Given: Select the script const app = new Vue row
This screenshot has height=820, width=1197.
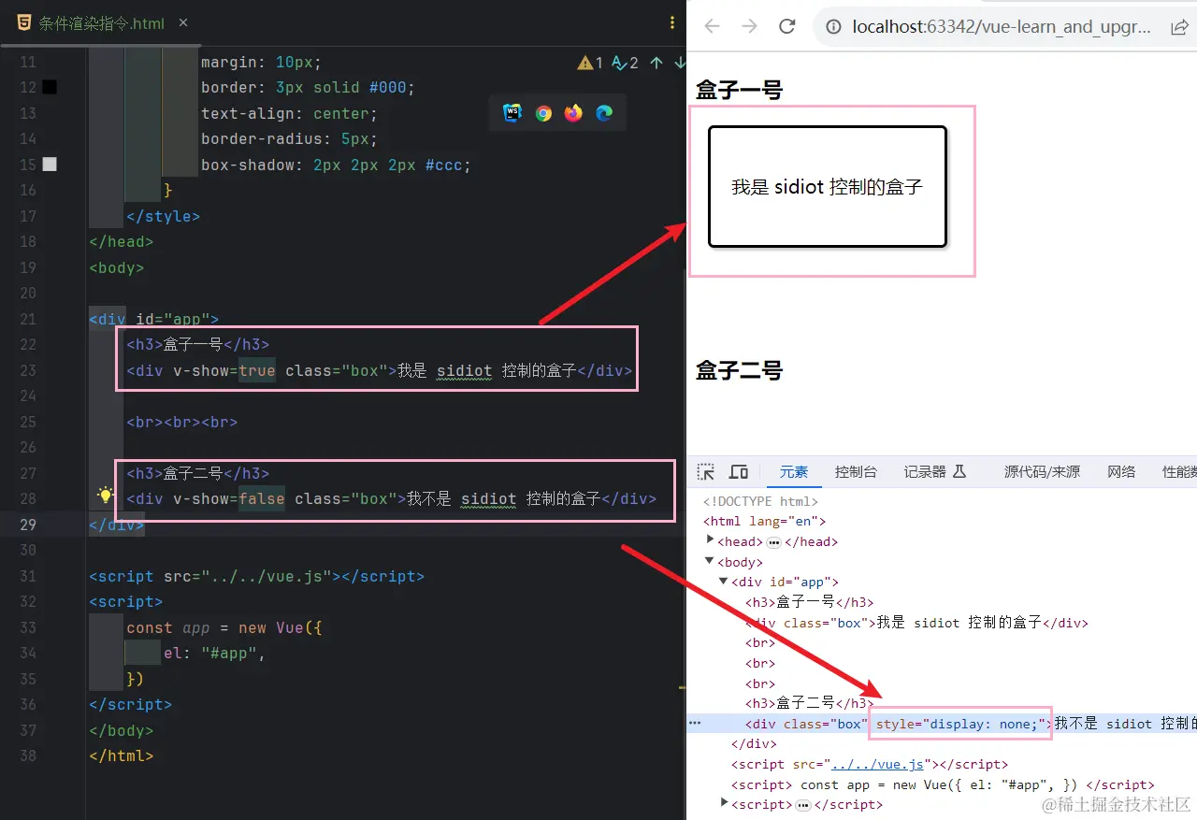Looking at the screenshot, I should (943, 784).
